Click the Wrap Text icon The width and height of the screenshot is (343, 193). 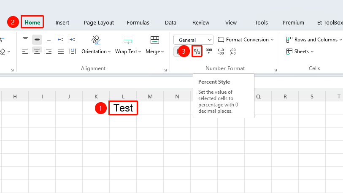coord(128,40)
